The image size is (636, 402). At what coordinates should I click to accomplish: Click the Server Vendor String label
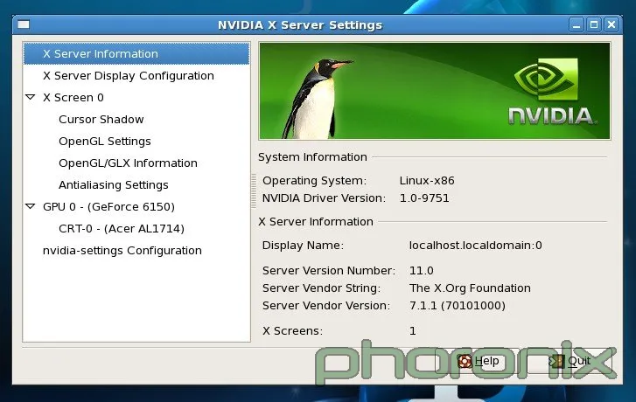tap(321, 288)
